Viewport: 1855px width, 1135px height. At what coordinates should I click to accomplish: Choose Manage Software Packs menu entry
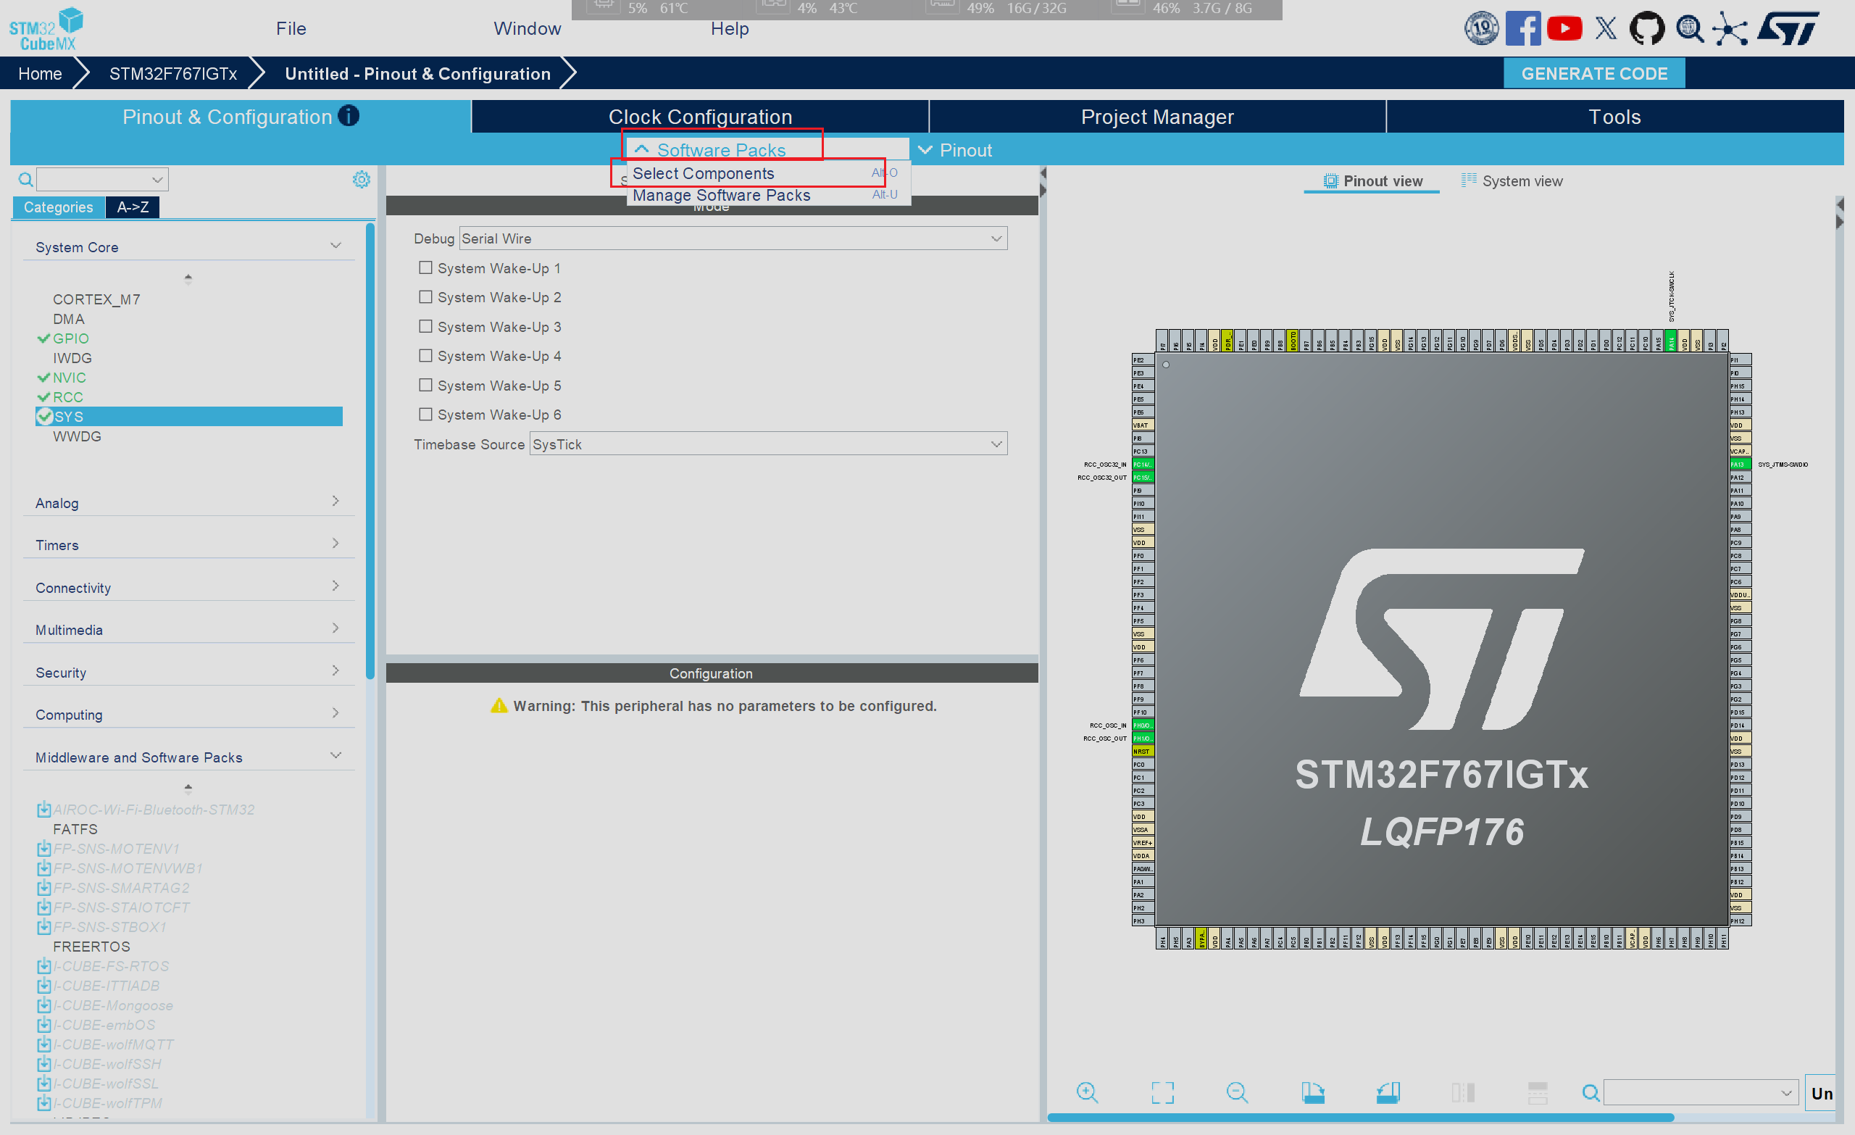pyautogui.click(x=720, y=195)
